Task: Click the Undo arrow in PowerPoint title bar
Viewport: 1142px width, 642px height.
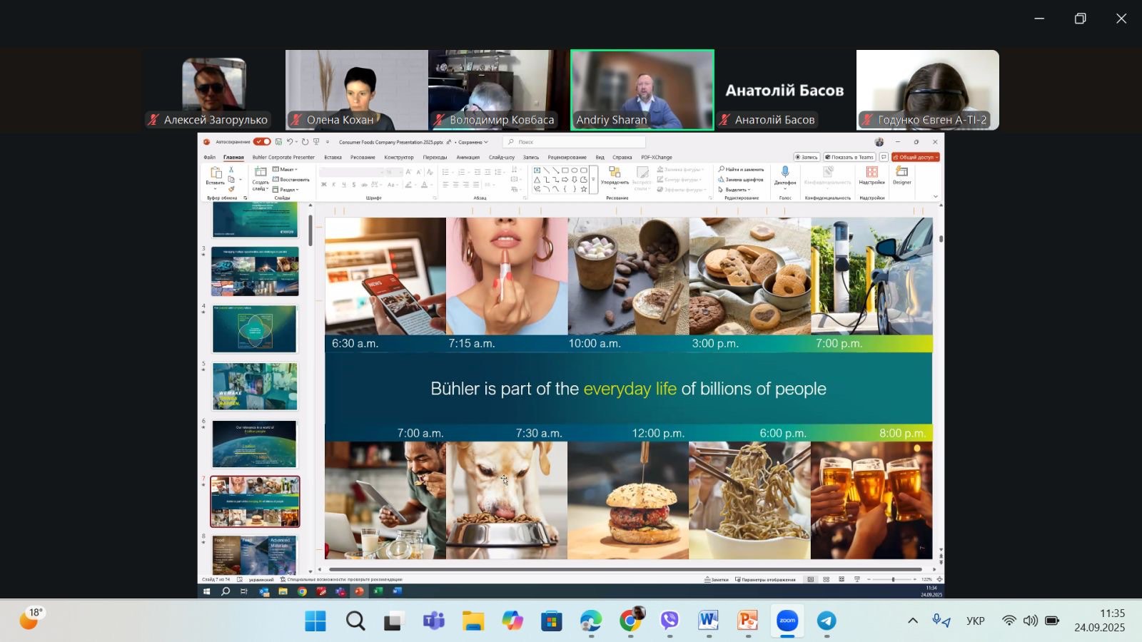Action: tap(290, 142)
